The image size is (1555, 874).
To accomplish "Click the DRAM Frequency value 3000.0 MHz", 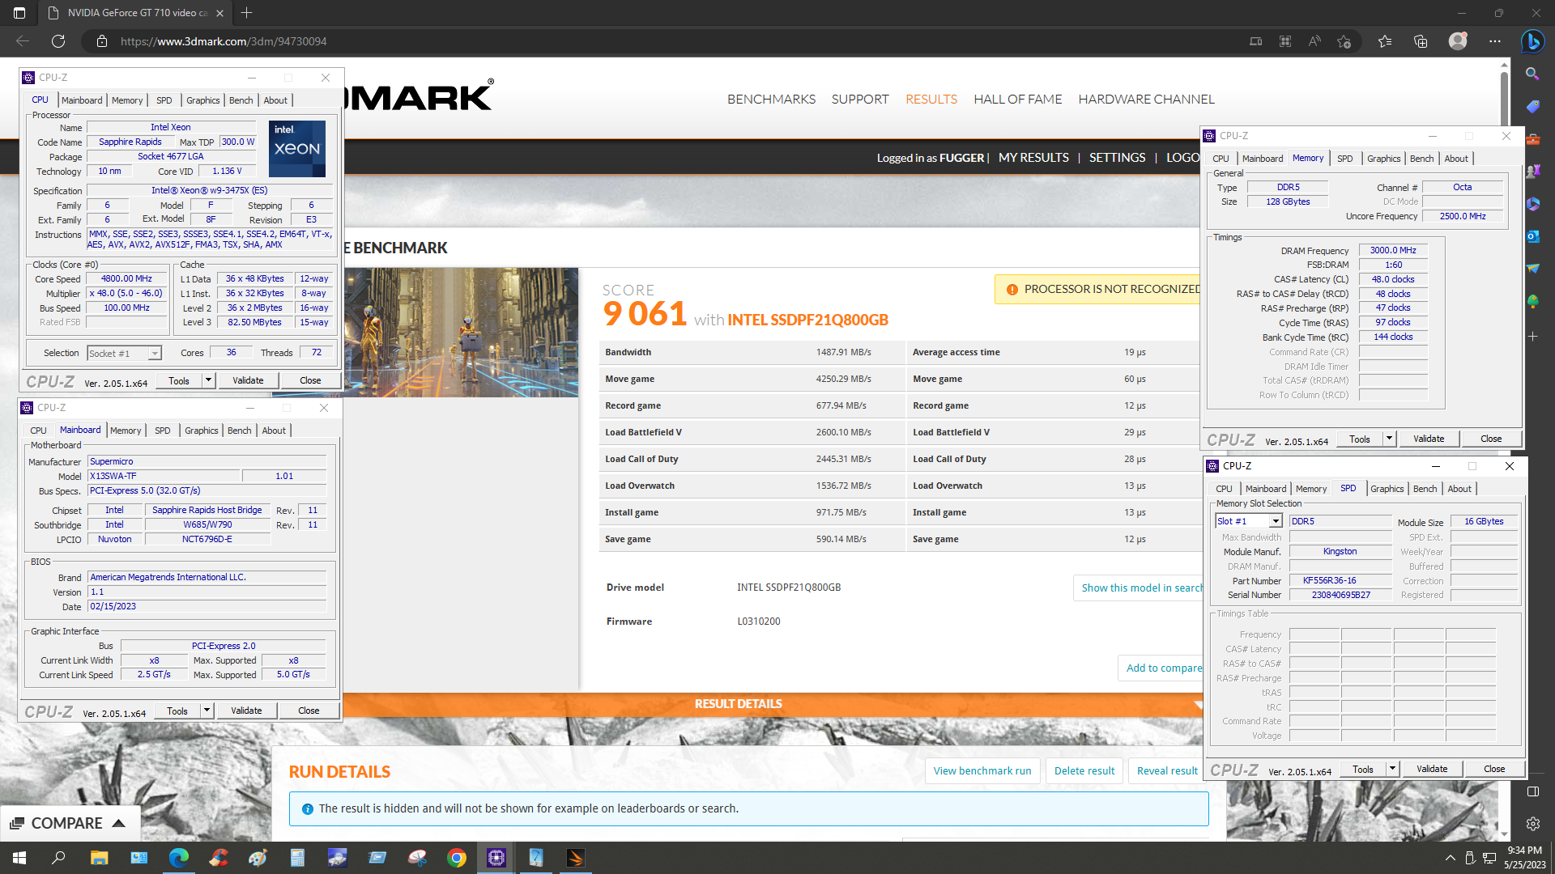I will pyautogui.click(x=1393, y=250).
